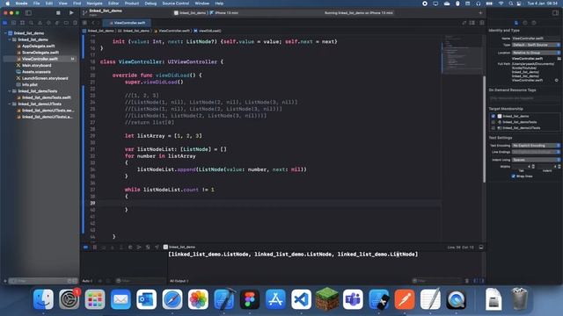Open the Issue navigator warning triangle icon
The height and width of the screenshot is (316, 563).
pyautogui.click(x=40, y=23)
